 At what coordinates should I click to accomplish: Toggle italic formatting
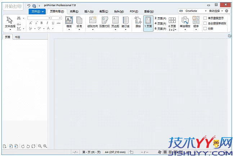point(47,23)
